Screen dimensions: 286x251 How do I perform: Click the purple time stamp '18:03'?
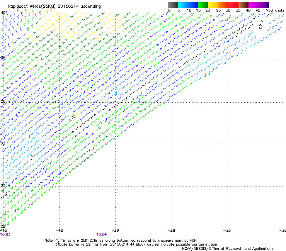pos(5,234)
